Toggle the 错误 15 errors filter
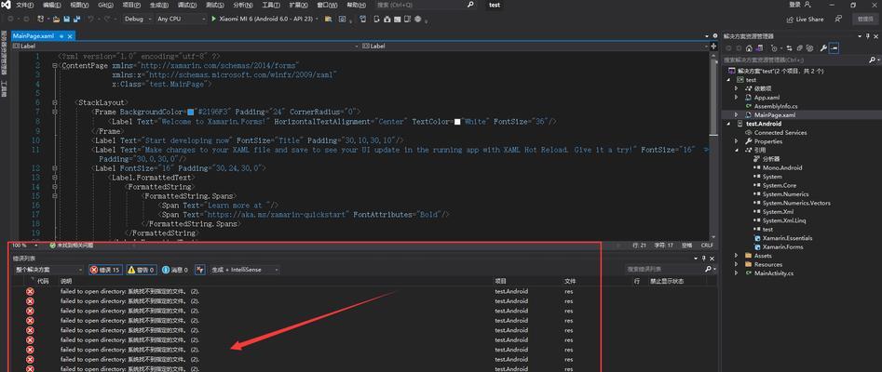 point(106,270)
